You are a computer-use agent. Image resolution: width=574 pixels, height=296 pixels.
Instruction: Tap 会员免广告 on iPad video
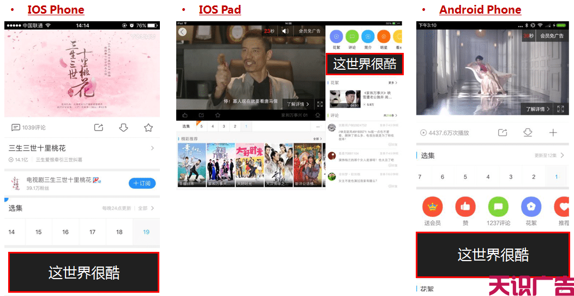point(309,31)
